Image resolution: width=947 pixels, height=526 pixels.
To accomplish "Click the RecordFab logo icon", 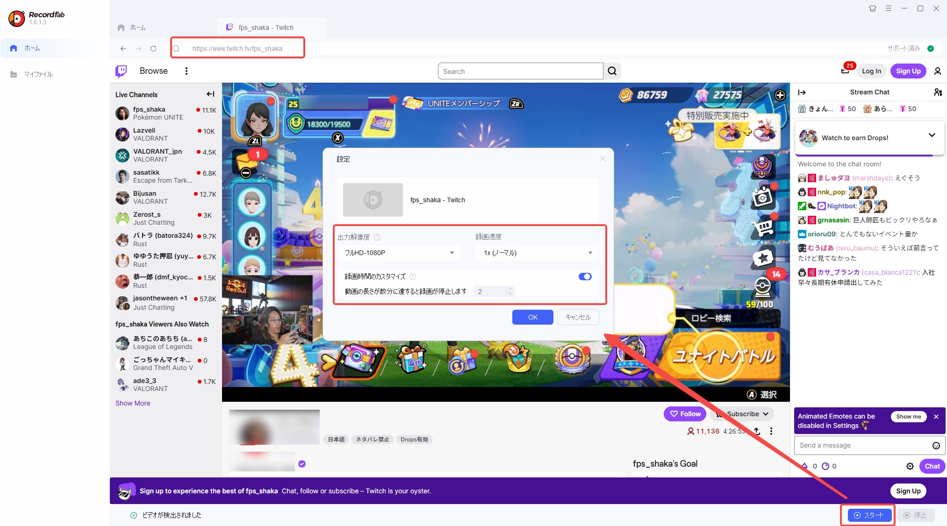I will tap(17, 18).
